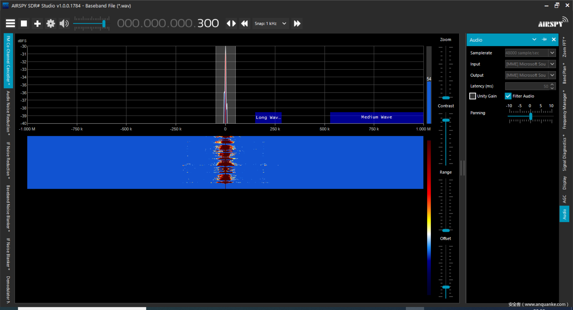The image size is (573, 310).
Task: Open the hamburger main menu
Action: [x=10, y=23]
